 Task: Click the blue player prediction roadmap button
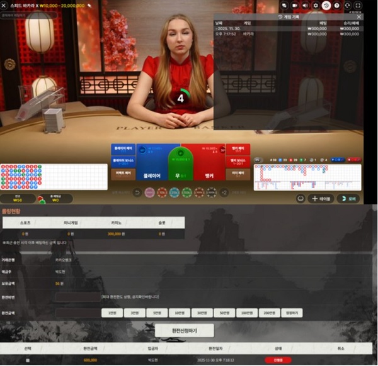(338, 160)
